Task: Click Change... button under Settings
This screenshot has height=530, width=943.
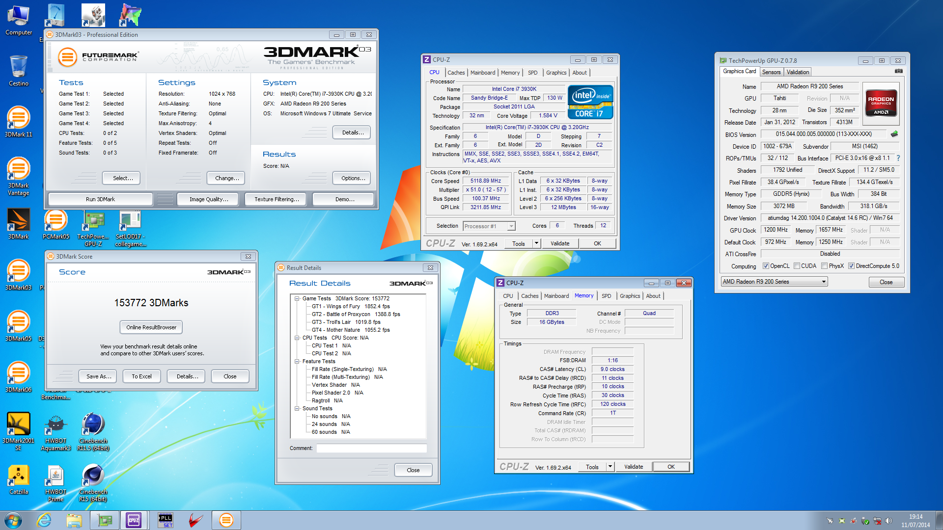Action: (227, 178)
